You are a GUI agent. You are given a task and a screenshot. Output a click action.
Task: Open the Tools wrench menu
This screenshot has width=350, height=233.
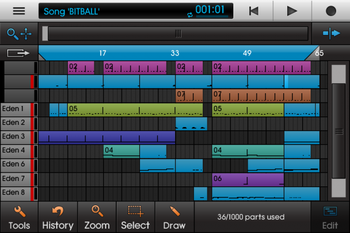point(19,217)
